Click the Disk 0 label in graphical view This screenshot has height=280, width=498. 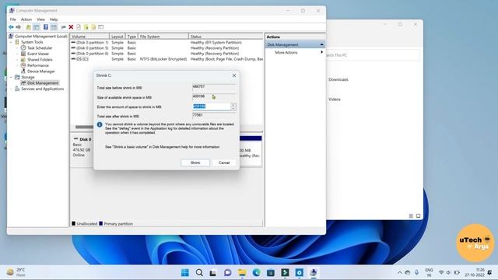coord(85,139)
